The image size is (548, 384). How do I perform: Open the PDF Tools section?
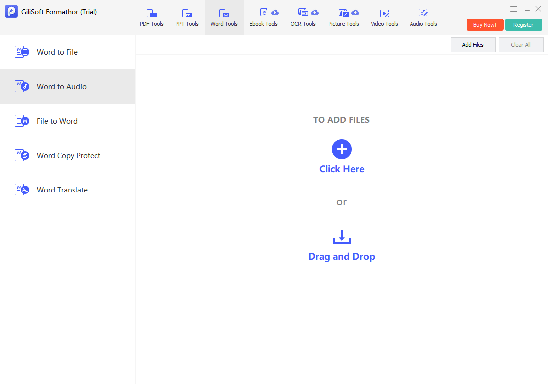click(151, 18)
